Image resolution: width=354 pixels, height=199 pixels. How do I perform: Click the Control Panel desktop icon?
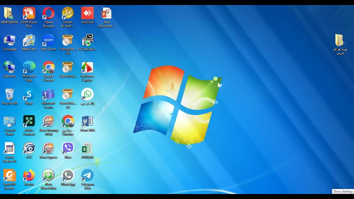pyautogui.click(x=10, y=122)
